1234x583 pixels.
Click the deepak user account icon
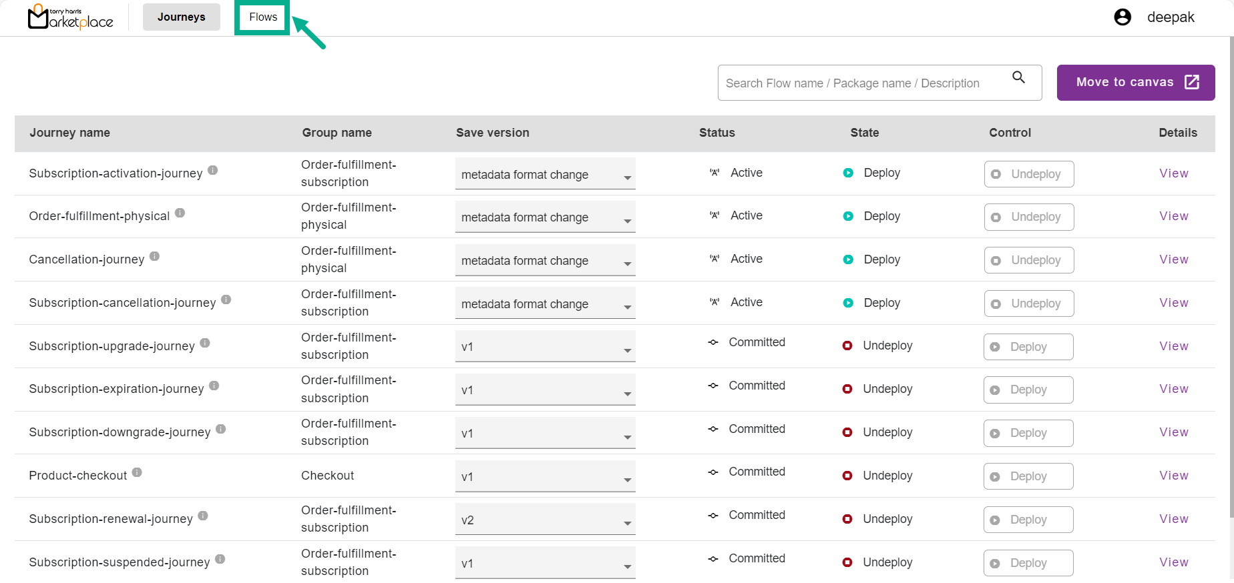[x=1122, y=17]
